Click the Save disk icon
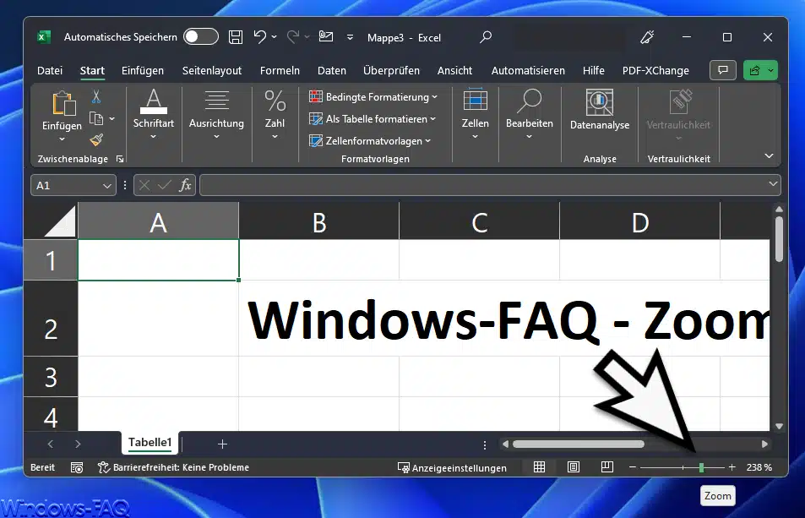The height and width of the screenshot is (518, 805). tap(236, 37)
